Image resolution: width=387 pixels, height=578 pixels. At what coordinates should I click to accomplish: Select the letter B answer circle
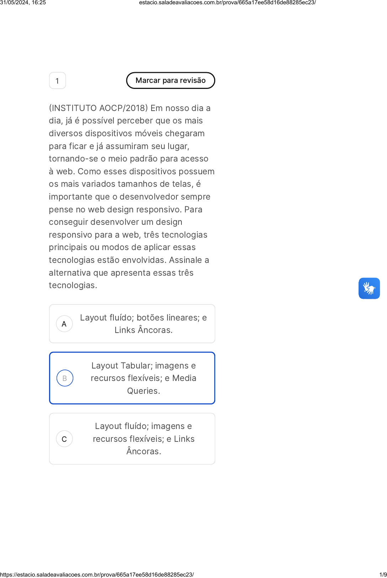click(65, 378)
